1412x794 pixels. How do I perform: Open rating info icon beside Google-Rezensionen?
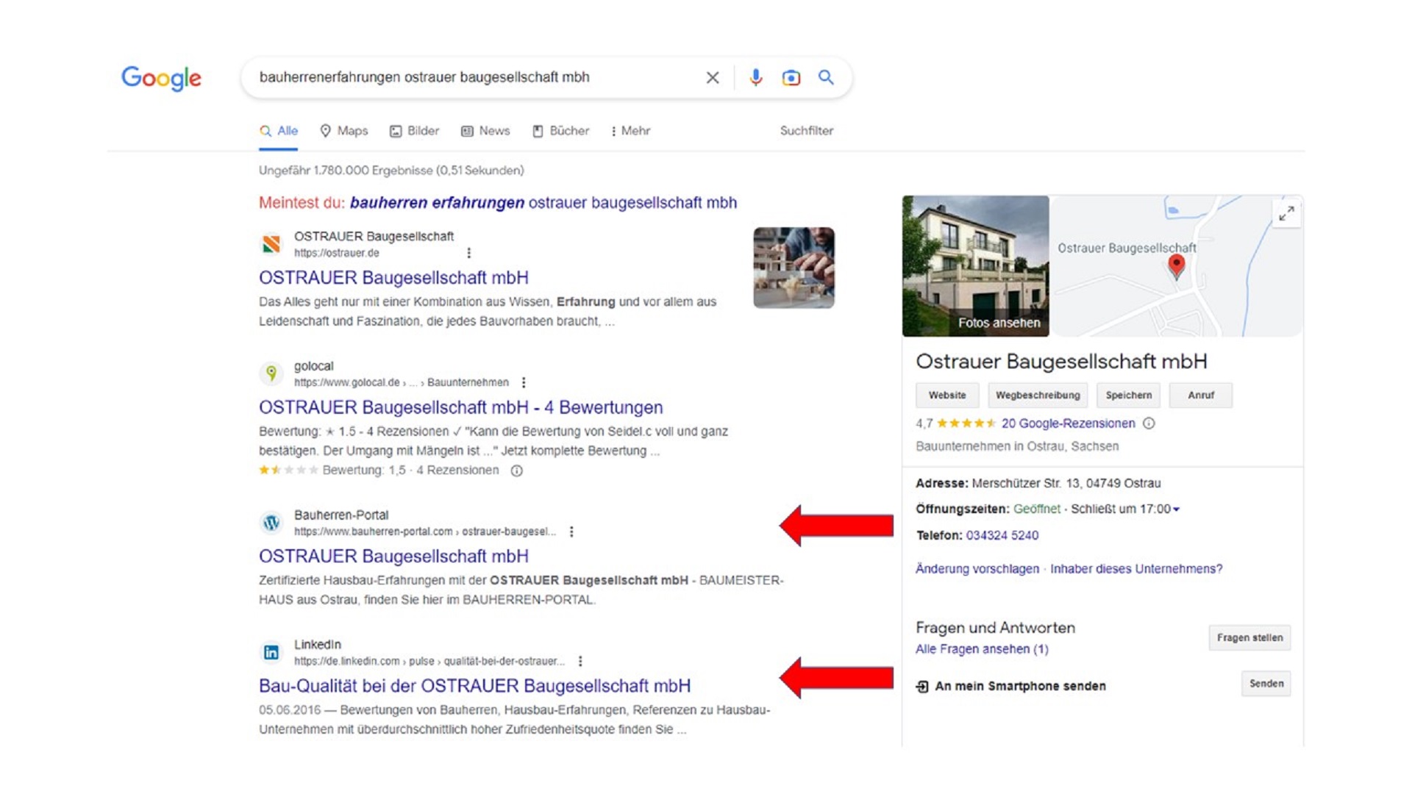[x=1149, y=423]
